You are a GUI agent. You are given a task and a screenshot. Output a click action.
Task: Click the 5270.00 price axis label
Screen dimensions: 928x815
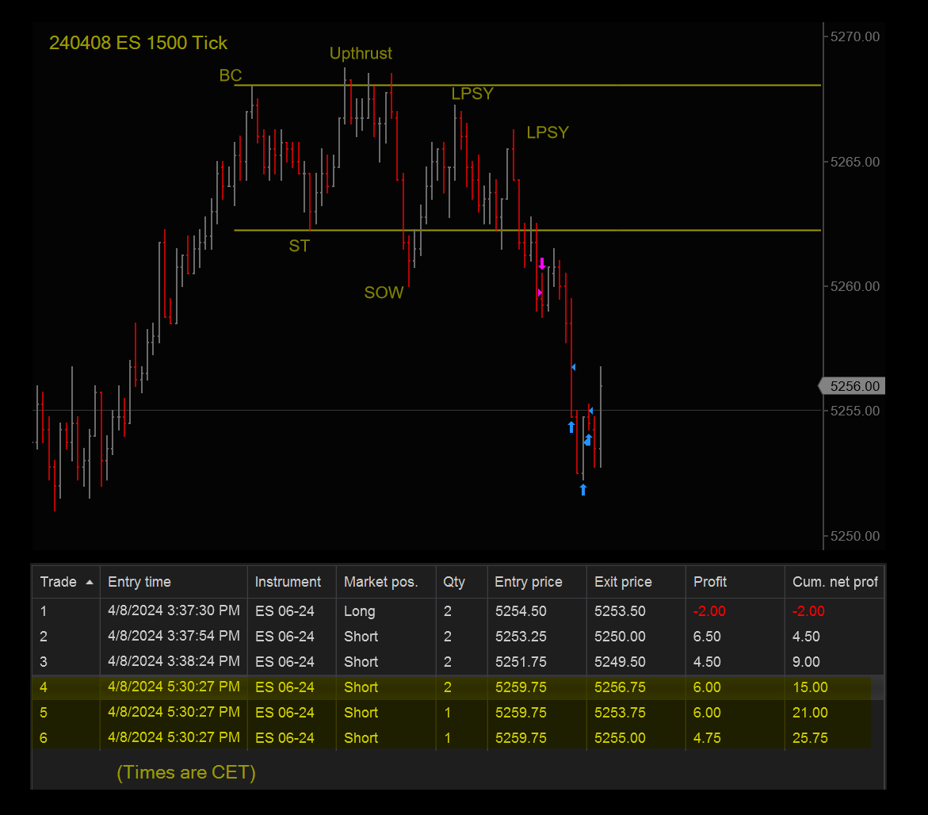tap(854, 36)
